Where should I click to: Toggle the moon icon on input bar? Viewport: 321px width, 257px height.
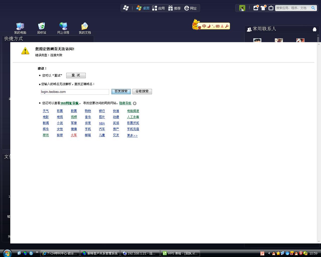(209, 26)
